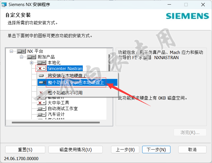This screenshot has height=163, width=212.
Task: Click the 本地化 feature drive icon
Action: [41, 63]
